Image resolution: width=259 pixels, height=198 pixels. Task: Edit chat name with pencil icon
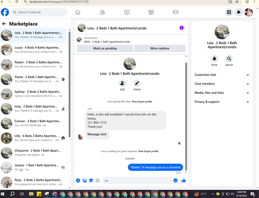click(x=137, y=83)
